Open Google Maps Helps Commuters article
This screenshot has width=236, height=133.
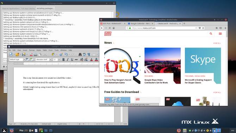tap(156, 81)
